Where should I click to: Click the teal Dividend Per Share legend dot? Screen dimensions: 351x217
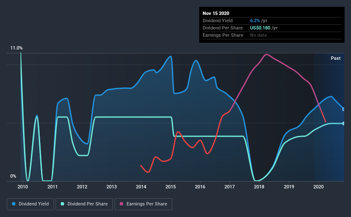(62, 204)
